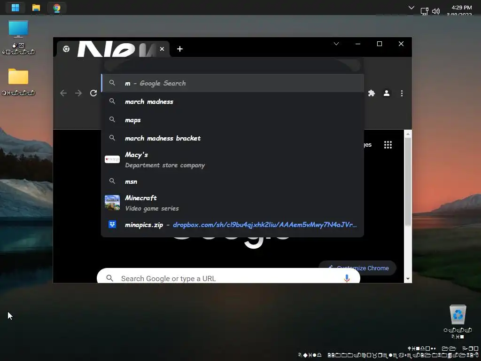Open the Chrome three-dot menu
481x361 pixels.
pos(402,93)
